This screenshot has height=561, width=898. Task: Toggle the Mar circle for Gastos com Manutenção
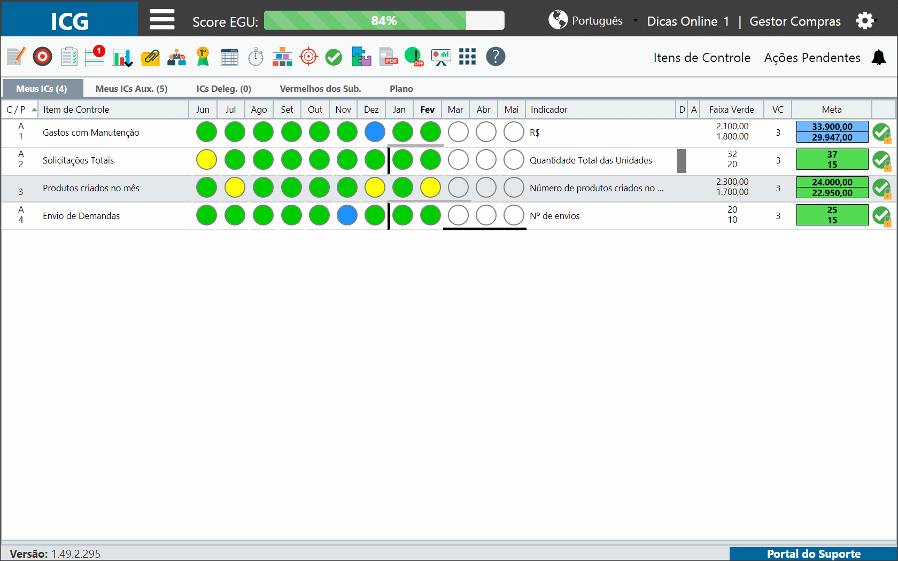click(x=458, y=132)
